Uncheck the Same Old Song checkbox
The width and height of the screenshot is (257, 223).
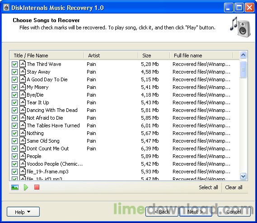pos(14,141)
